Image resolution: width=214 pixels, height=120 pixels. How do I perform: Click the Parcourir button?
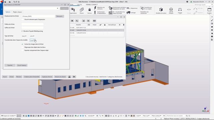[60, 16]
